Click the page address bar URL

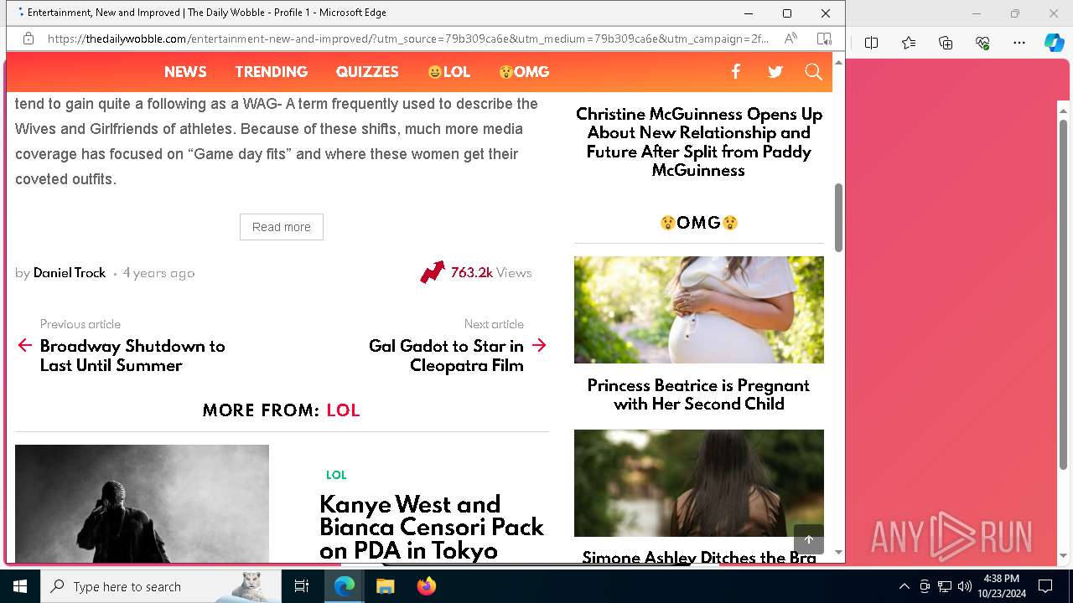[x=407, y=39]
